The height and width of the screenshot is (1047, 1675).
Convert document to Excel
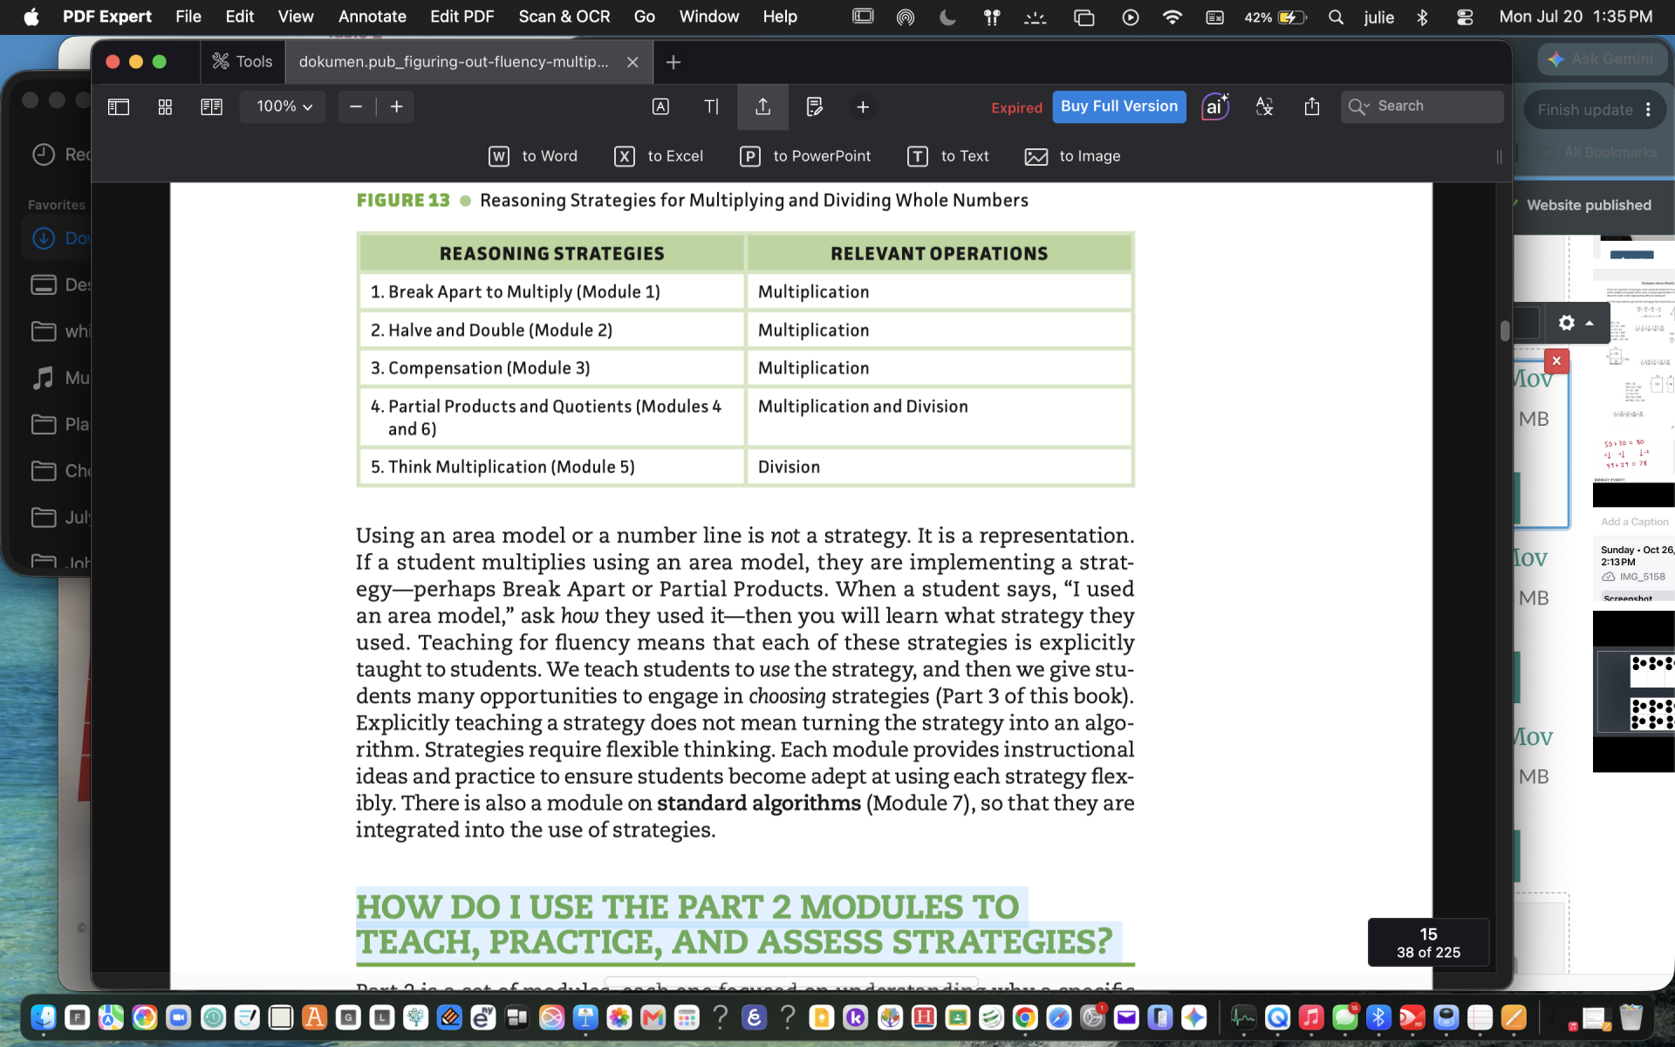(x=659, y=156)
